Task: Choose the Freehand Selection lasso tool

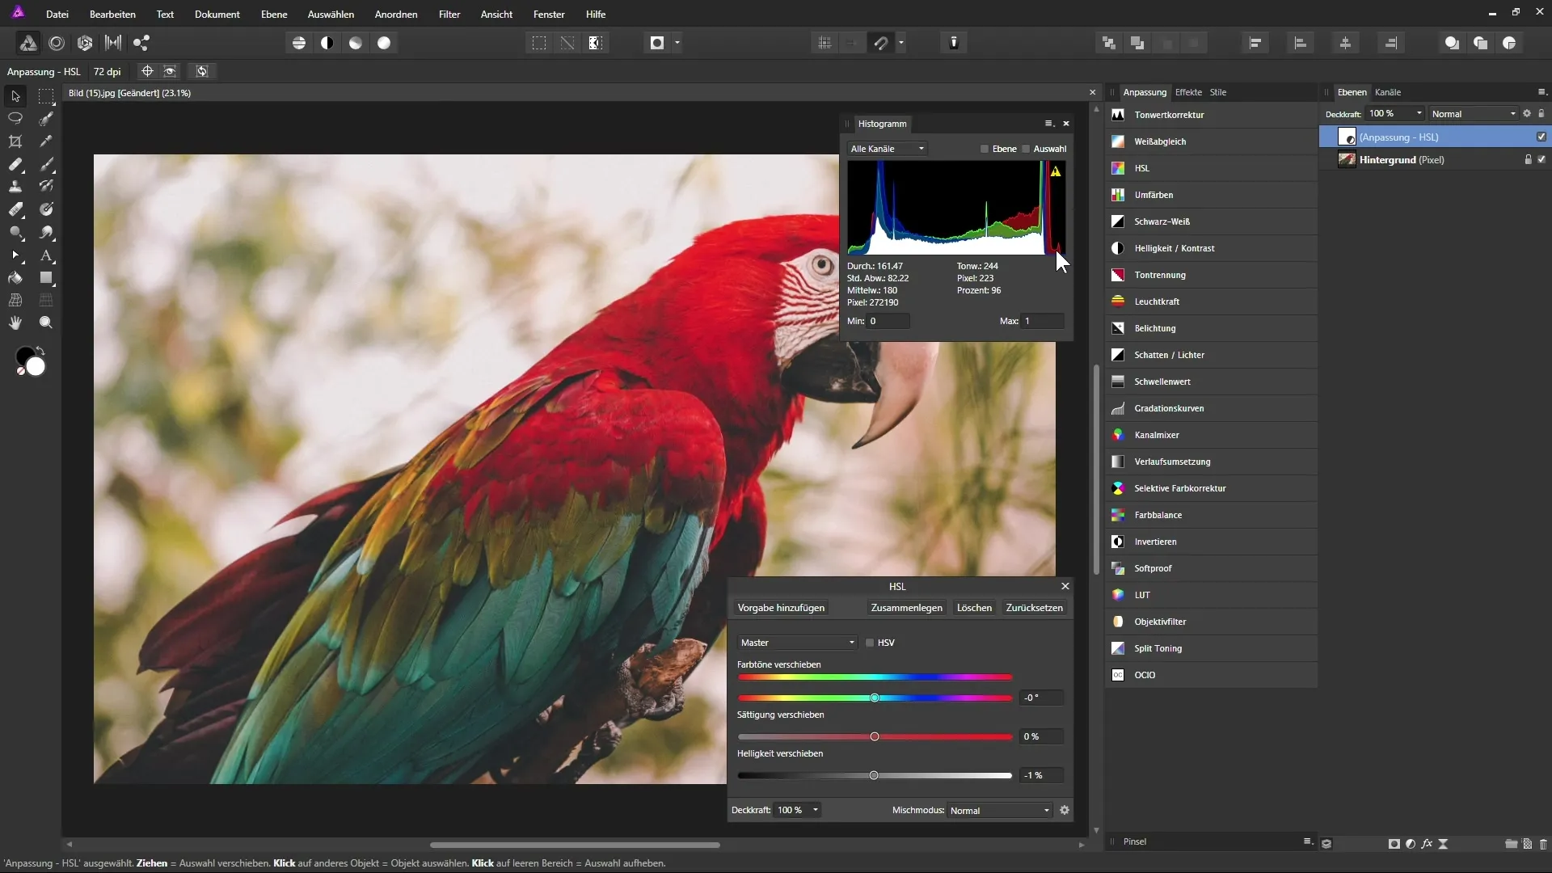Action: (x=15, y=118)
